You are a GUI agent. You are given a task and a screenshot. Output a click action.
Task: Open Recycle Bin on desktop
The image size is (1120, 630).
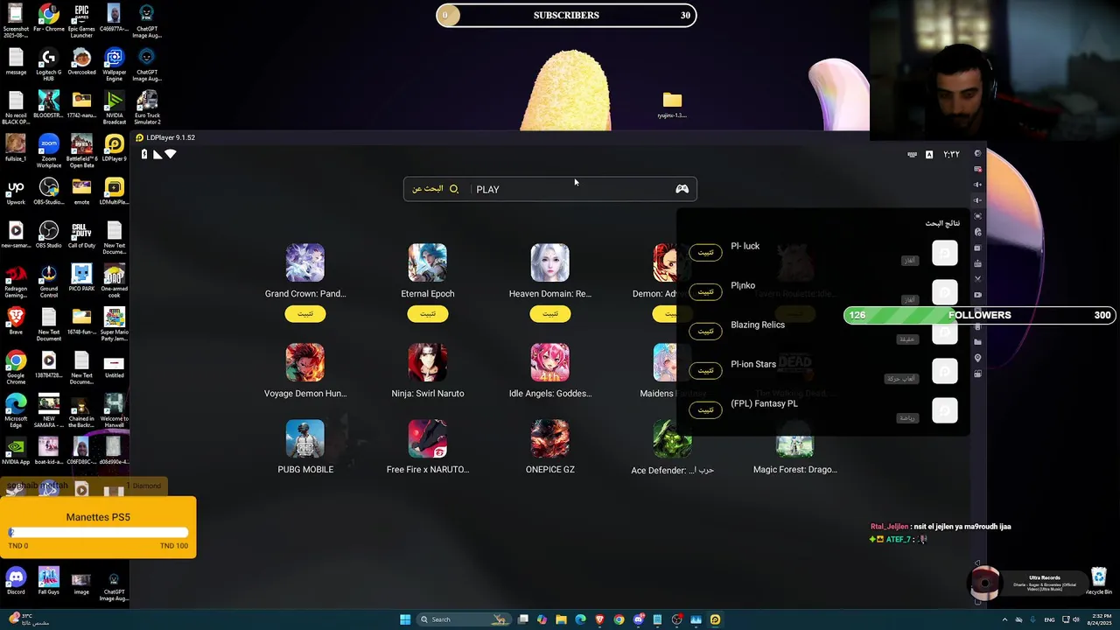1099,581
